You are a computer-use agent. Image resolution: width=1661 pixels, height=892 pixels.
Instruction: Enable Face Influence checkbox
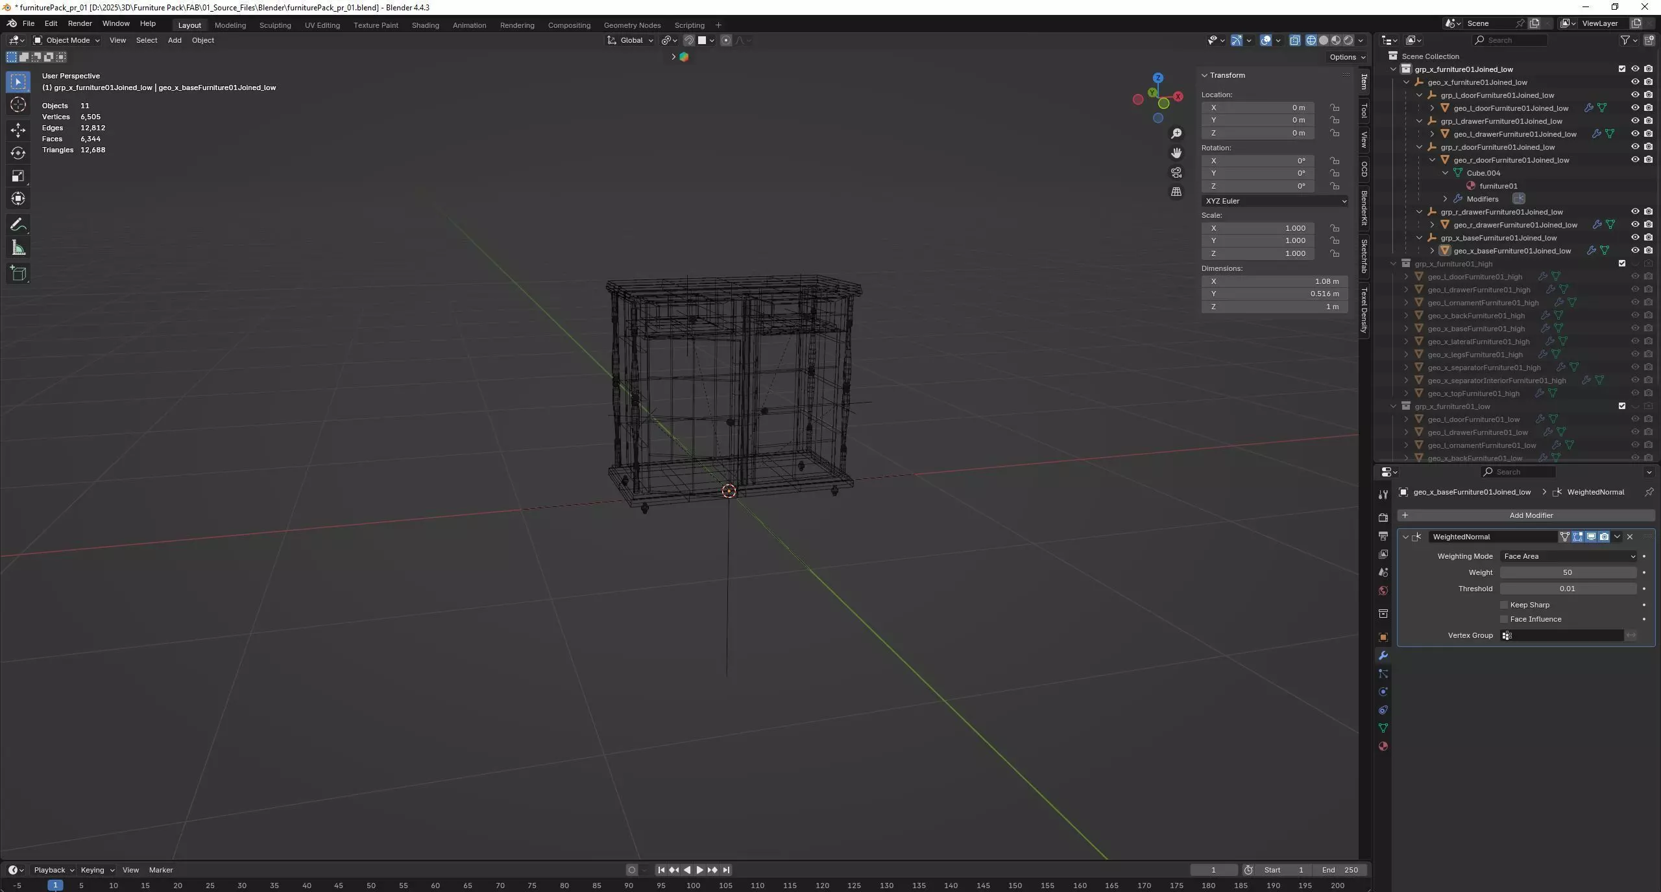click(1504, 619)
